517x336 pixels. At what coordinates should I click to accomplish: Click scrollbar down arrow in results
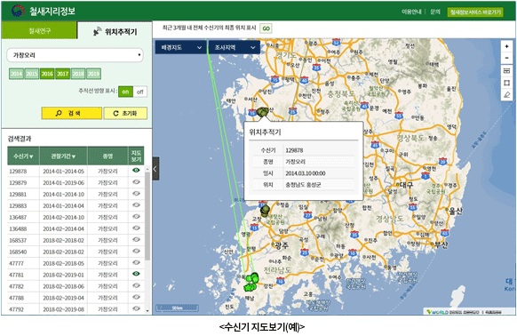coord(147,310)
